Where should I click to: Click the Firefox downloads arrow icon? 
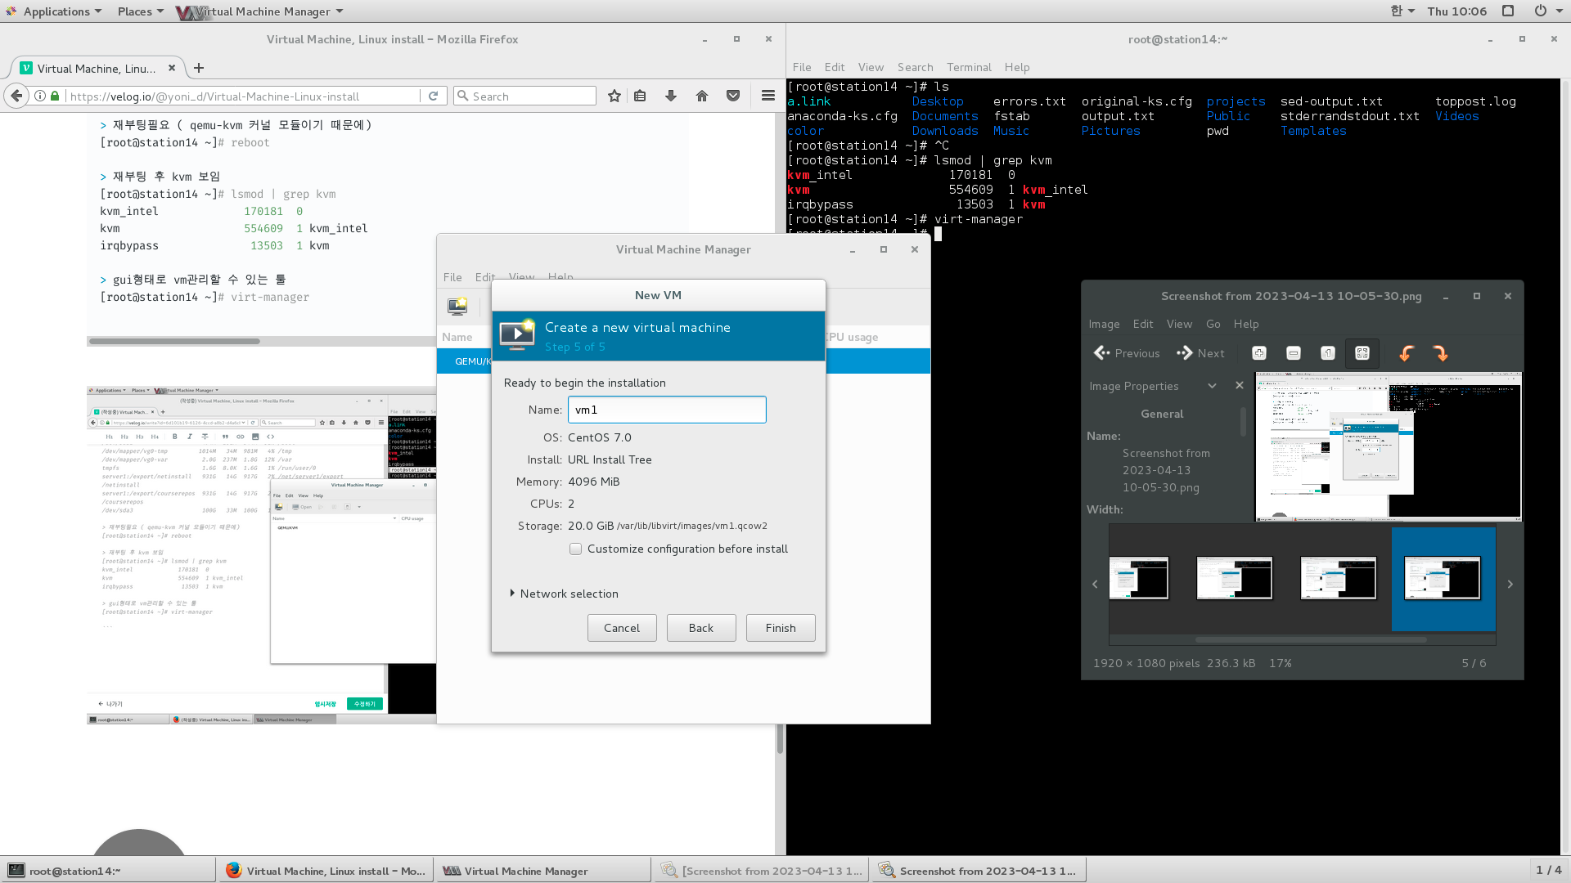pos(671,96)
